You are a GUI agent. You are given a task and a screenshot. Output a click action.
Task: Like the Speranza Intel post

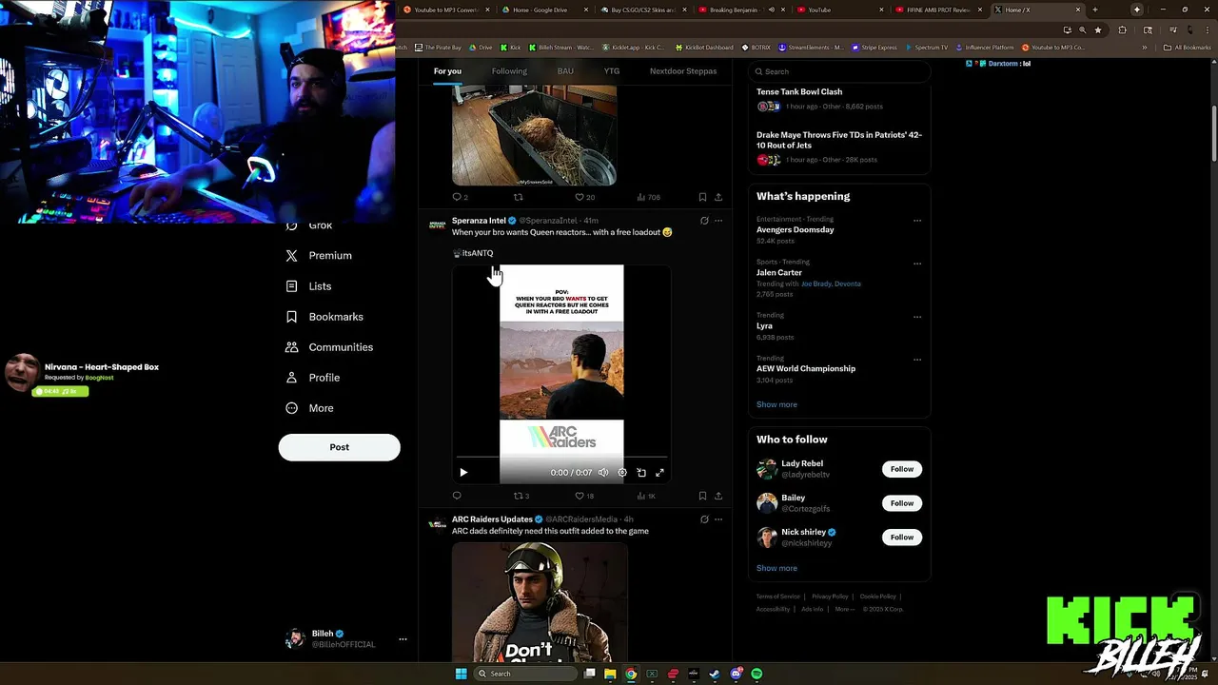(x=583, y=496)
